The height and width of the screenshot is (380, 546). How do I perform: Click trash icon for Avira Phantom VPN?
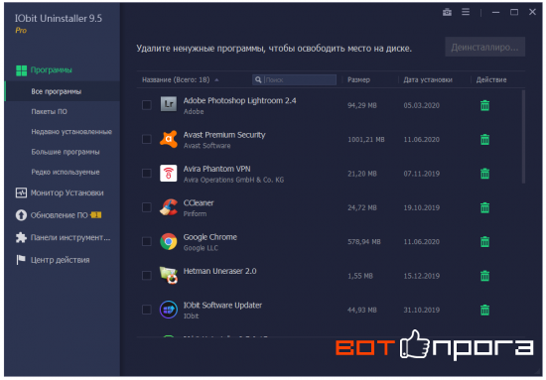[x=484, y=174]
